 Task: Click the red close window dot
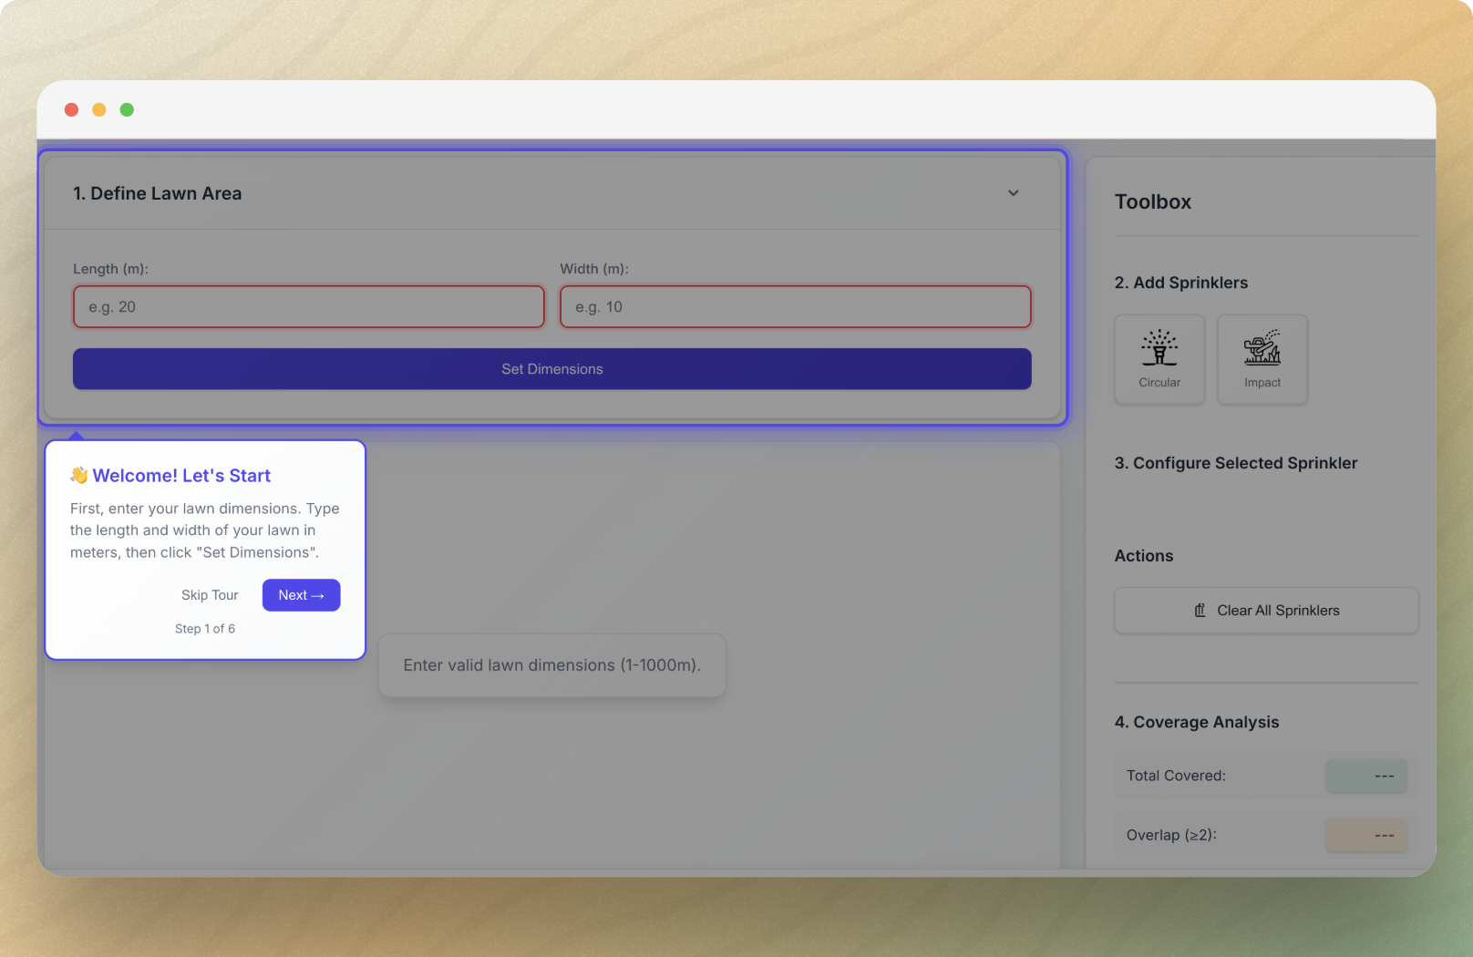pos(71,109)
